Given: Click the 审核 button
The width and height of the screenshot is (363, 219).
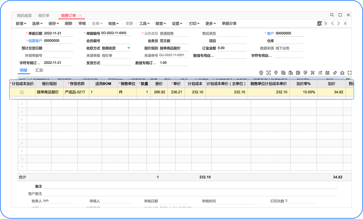Looking at the screenshot, I should click(82, 24).
